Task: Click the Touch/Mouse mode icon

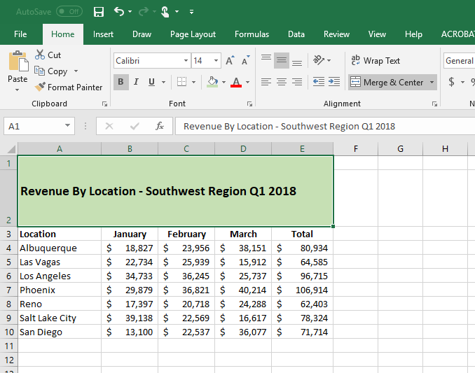Action: tap(165, 12)
